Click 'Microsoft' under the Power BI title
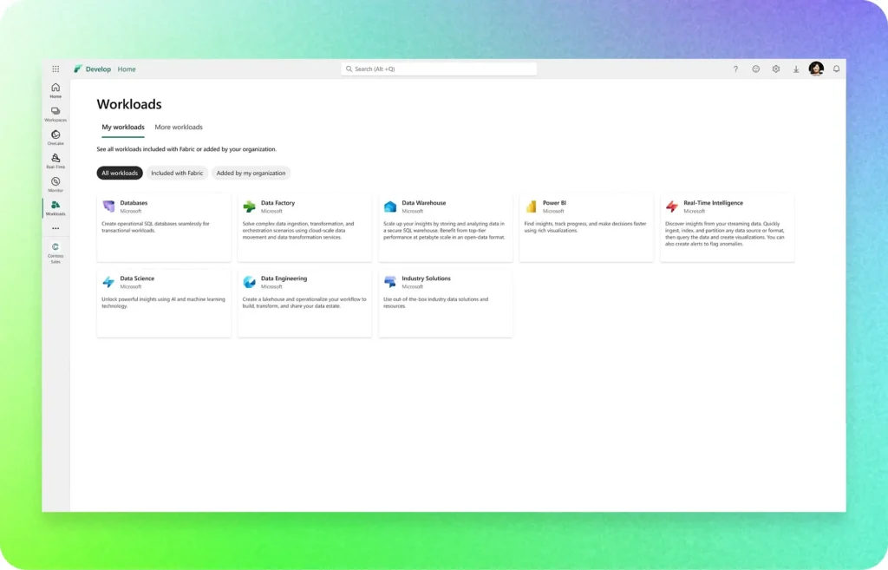The height and width of the screenshot is (570, 888). click(553, 212)
